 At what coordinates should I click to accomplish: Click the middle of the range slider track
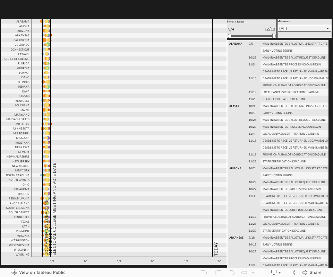[x=252, y=36]
